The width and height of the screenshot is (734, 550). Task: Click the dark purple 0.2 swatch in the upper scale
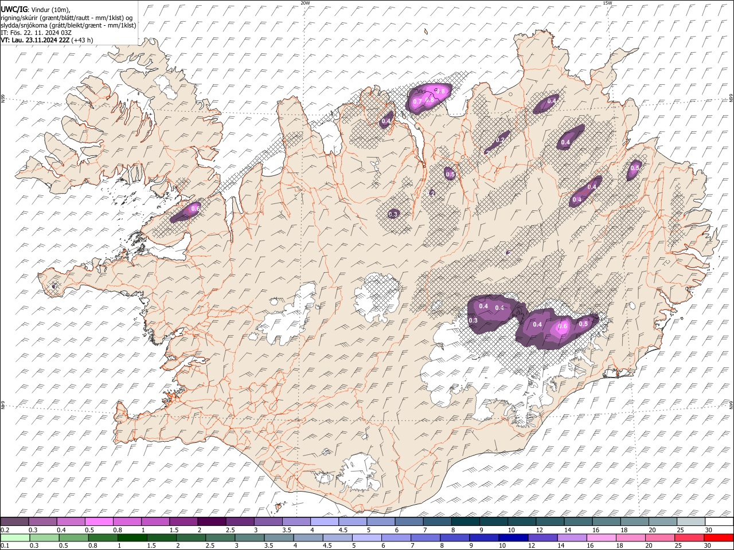[14, 522]
